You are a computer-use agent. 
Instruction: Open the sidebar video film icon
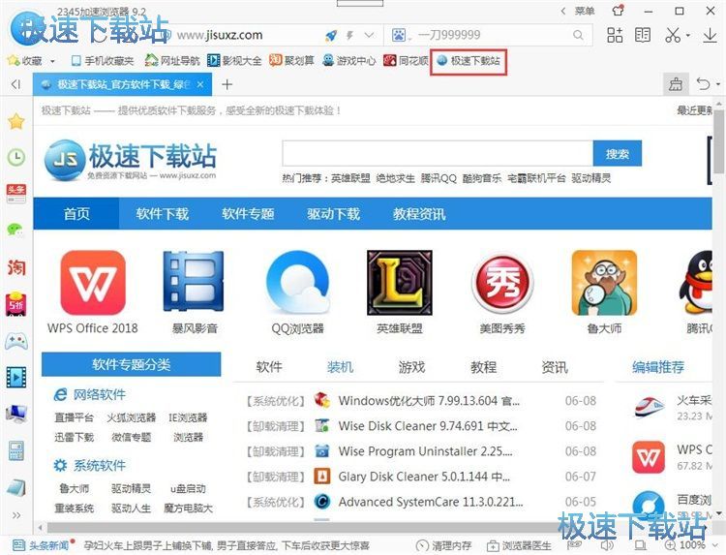pyautogui.click(x=16, y=377)
